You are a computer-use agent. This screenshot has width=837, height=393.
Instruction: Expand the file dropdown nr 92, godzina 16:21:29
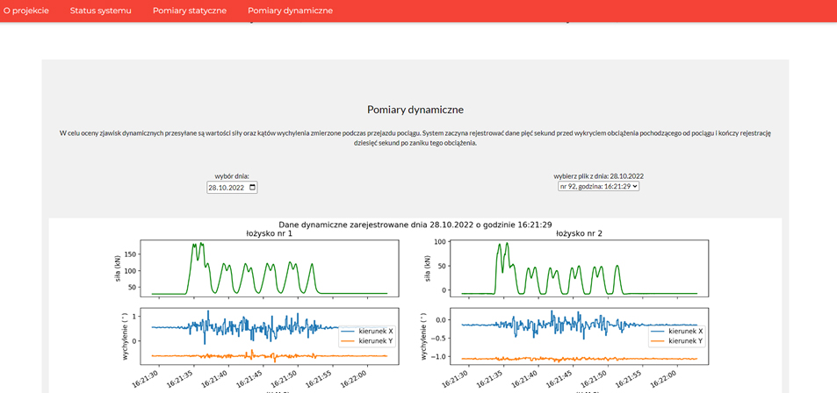click(598, 186)
